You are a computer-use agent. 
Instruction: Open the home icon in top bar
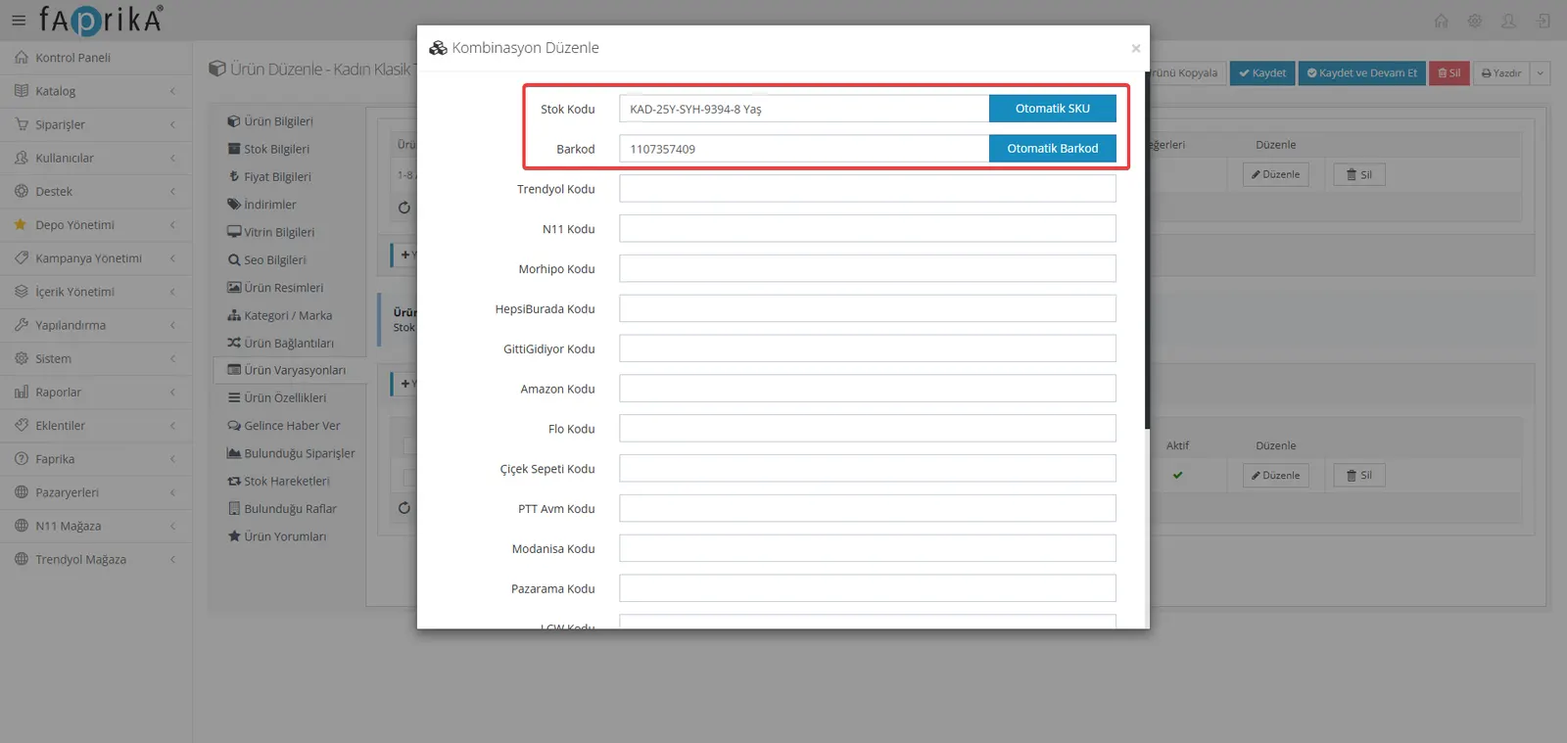pos(1441,21)
